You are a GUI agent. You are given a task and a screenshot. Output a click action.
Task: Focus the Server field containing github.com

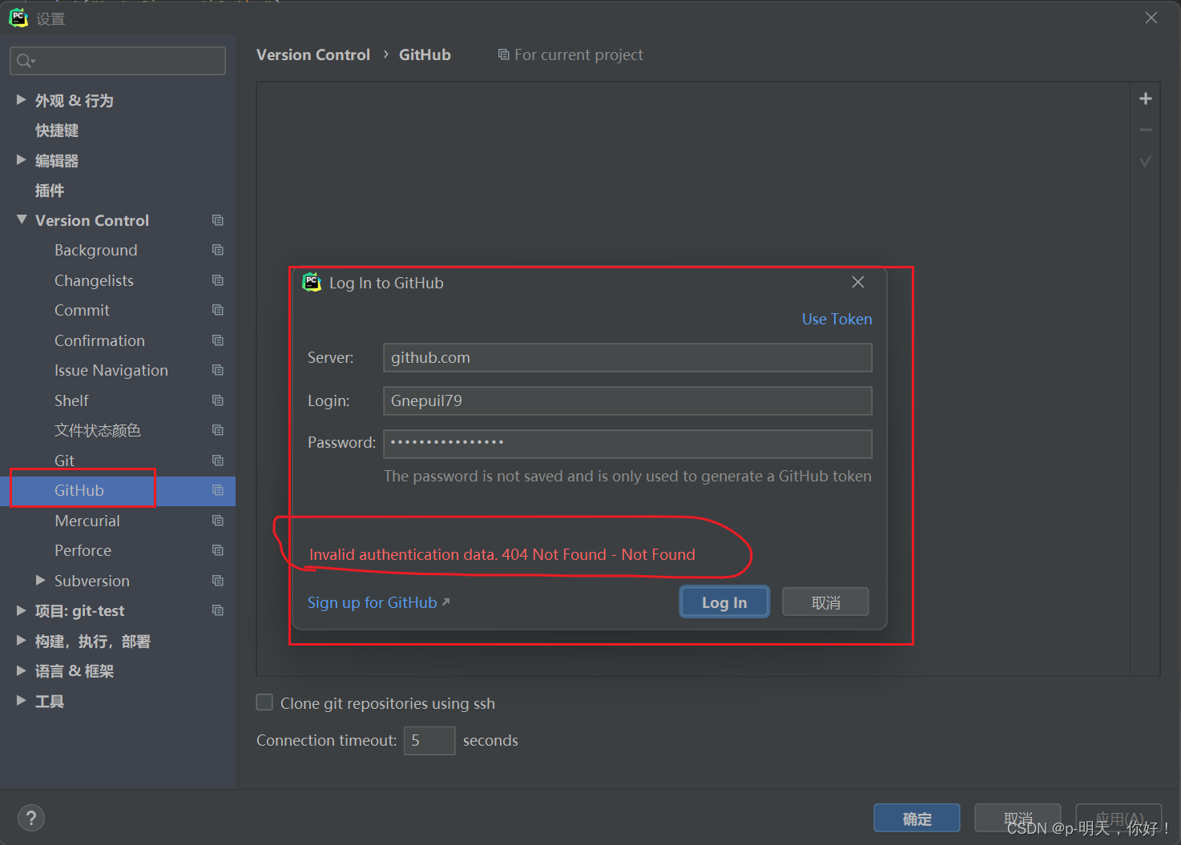pos(627,357)
